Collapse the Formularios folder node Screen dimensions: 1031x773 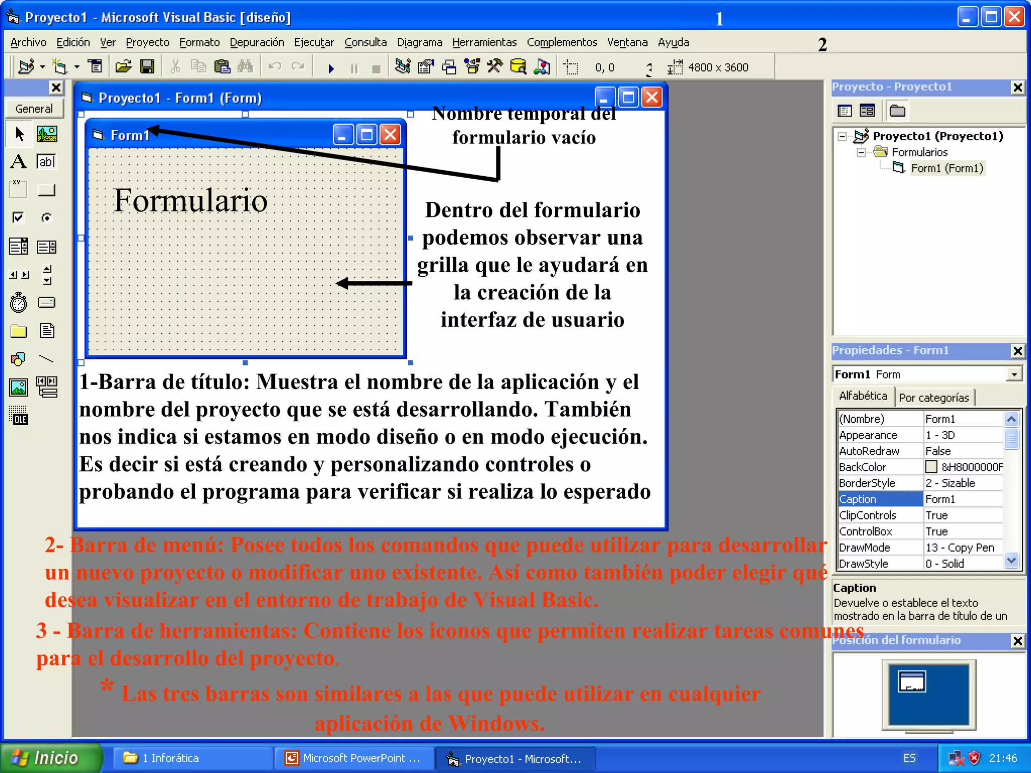pos(861,152)
